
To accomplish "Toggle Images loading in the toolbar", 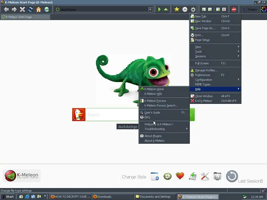I will click(x=250, y=9).
